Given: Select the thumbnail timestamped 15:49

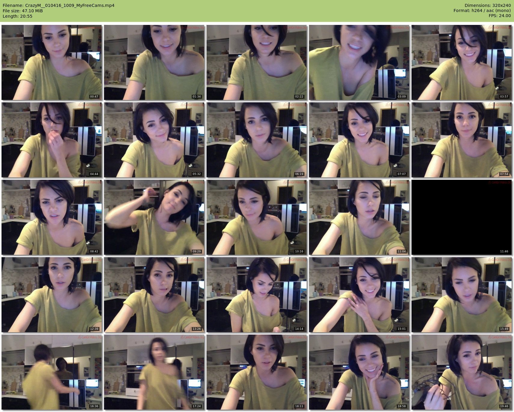Looking at the screenshot, I should pyautogui.click(x=462, y=295).
